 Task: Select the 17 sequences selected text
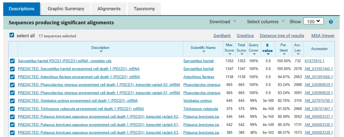pos(57,36)
